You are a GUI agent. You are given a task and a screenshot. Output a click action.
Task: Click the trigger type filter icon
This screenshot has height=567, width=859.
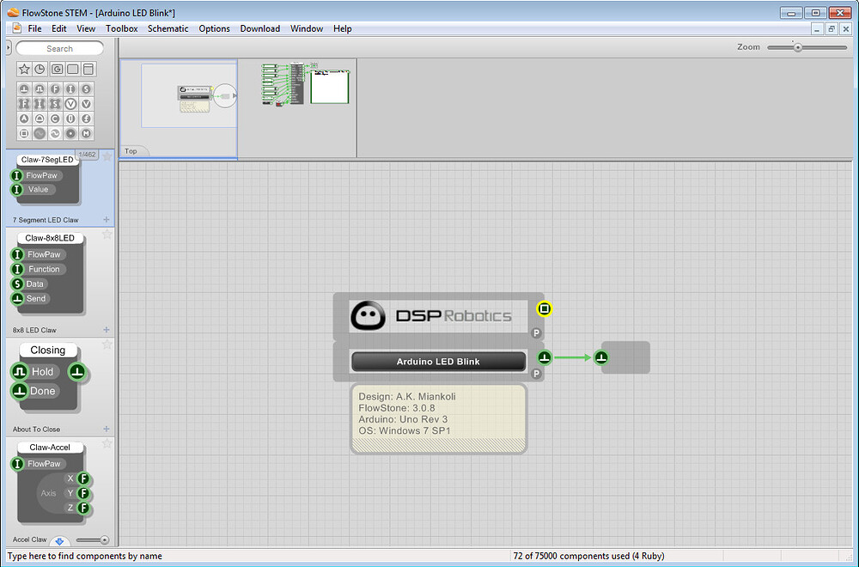pyautogui.click(x=24, y=89)
